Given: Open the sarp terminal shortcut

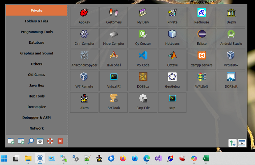Looking at the screenshot, I should (172, 103).
